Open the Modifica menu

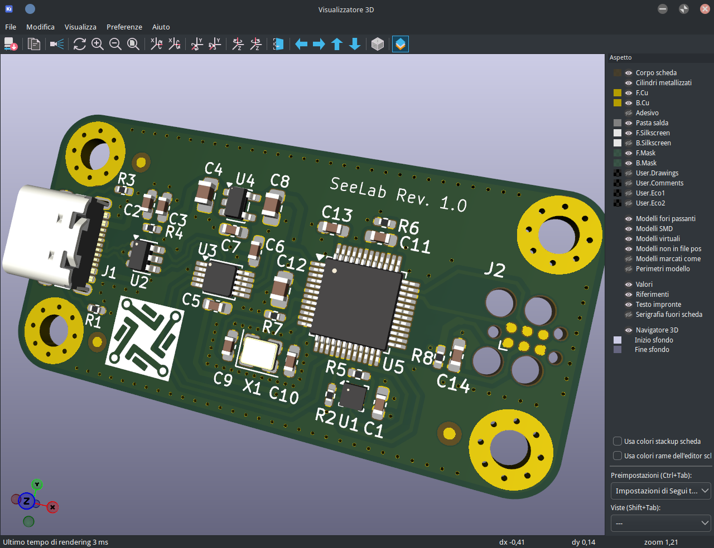(x=40, y=27)
